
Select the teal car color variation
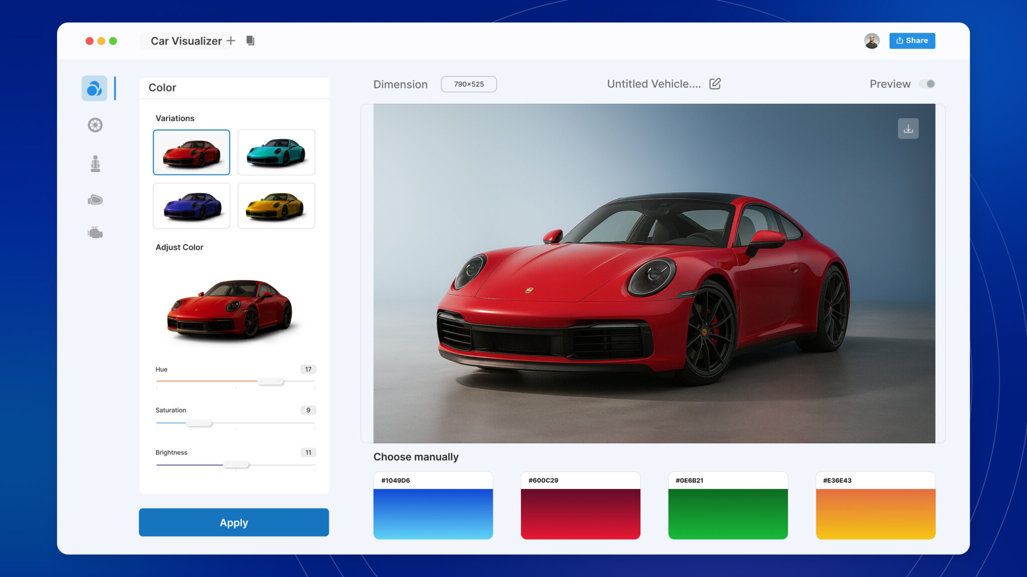tap(276, 152)
